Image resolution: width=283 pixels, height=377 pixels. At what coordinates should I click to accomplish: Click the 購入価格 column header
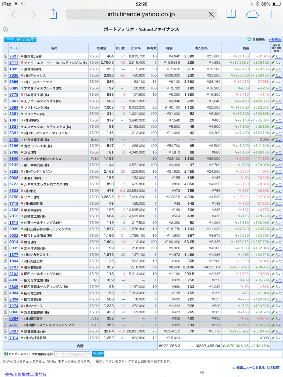pos(201,48)
